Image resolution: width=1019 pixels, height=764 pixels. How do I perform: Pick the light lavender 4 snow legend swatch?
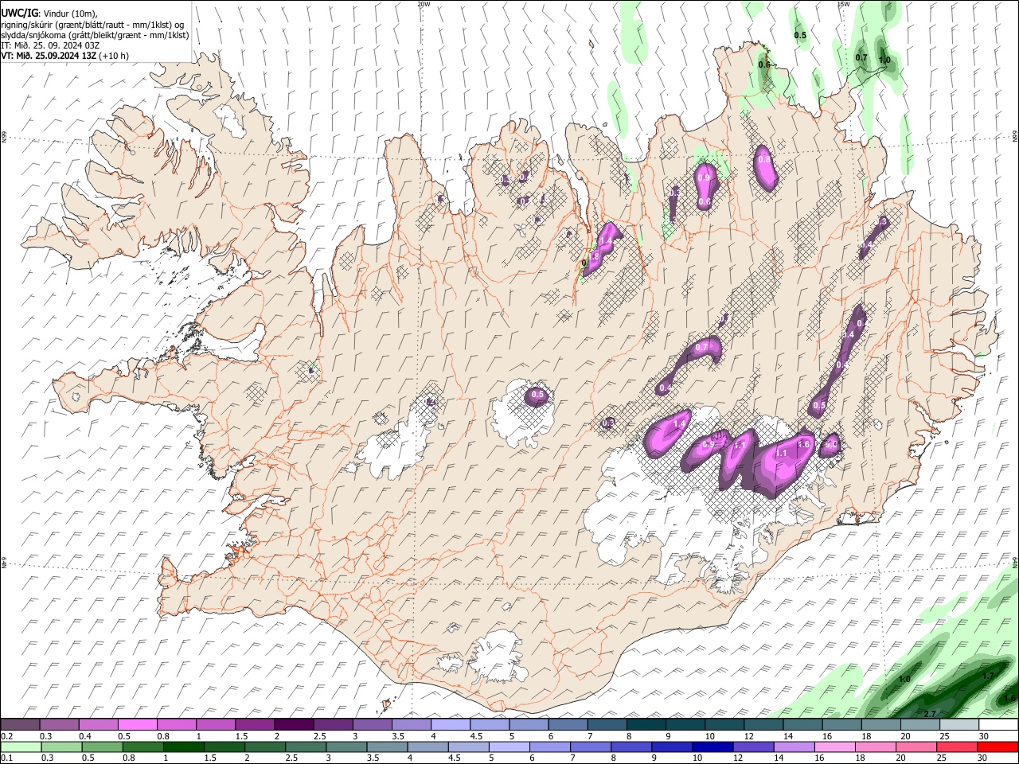(x=449, y=724)
